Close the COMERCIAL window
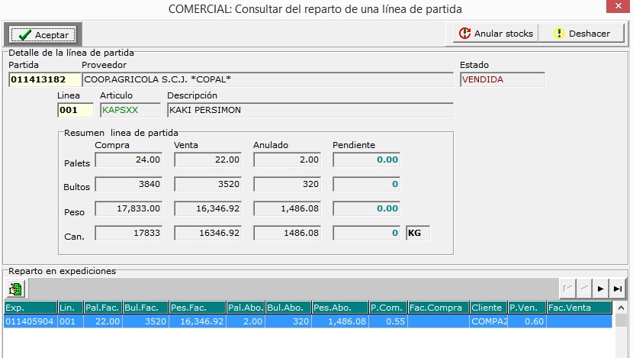The width and height of the screenshot is (633, 358). click(x=615, y=8)
